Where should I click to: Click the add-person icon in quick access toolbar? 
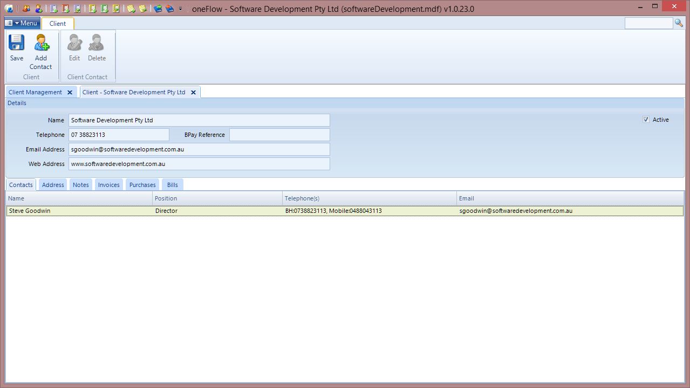point(39,9)
